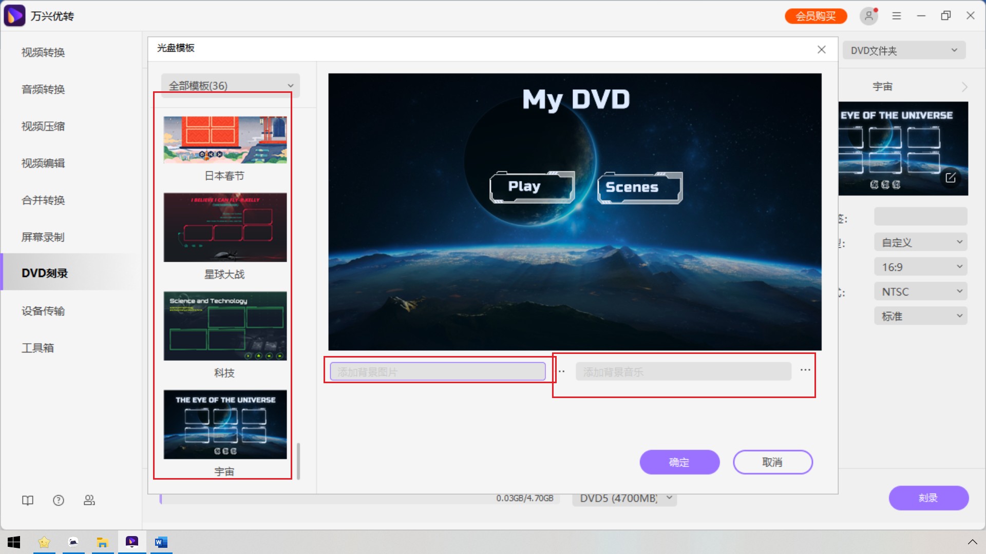
Task: Close the 光盘模板 dialog
Action: (822, 49)
